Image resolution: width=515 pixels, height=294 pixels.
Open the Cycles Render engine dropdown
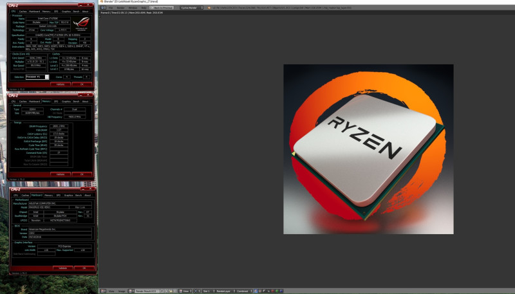(x=191, y=8)
